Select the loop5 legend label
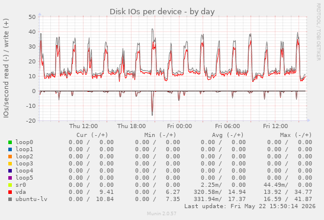 (24, 178)
